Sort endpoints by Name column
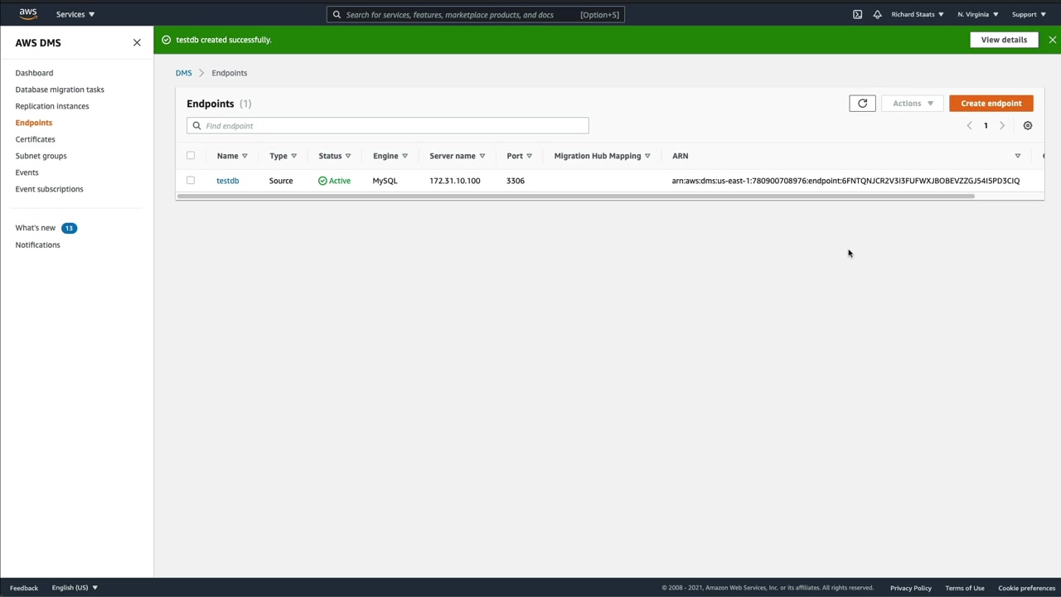1061x597 pixels. [x=245, y=156]
